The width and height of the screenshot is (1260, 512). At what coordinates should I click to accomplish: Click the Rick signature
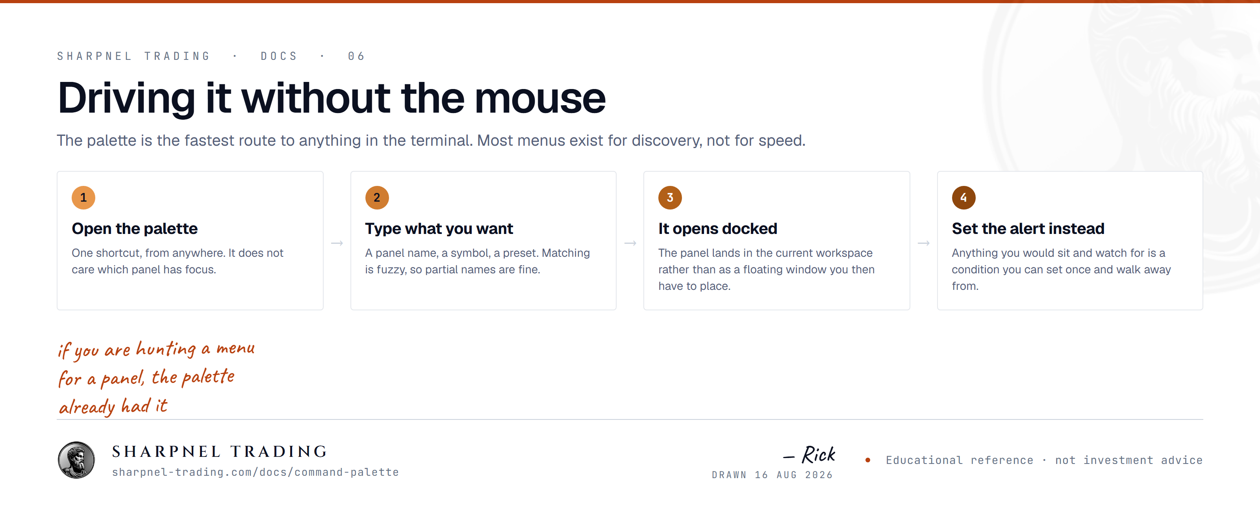pos(810,455)
